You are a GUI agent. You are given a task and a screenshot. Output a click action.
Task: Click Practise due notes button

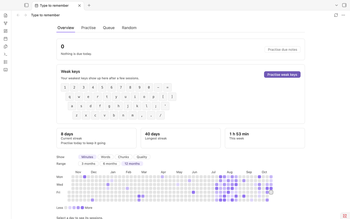[282, 50]
